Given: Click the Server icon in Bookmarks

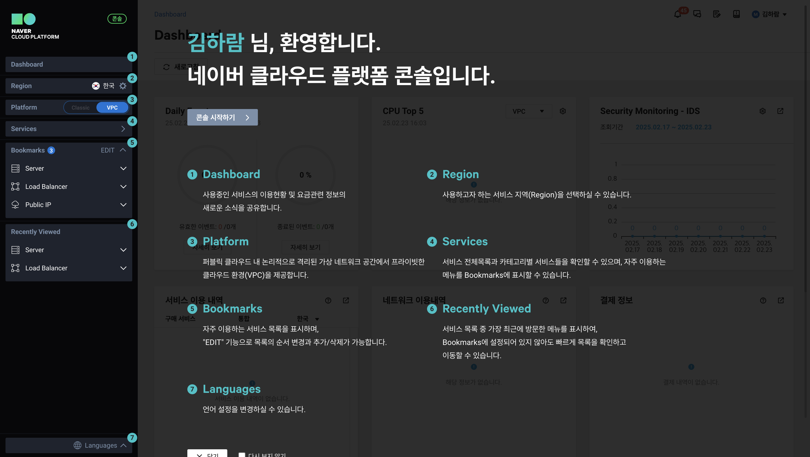Looking at the screenshot, I should (15, 168).
